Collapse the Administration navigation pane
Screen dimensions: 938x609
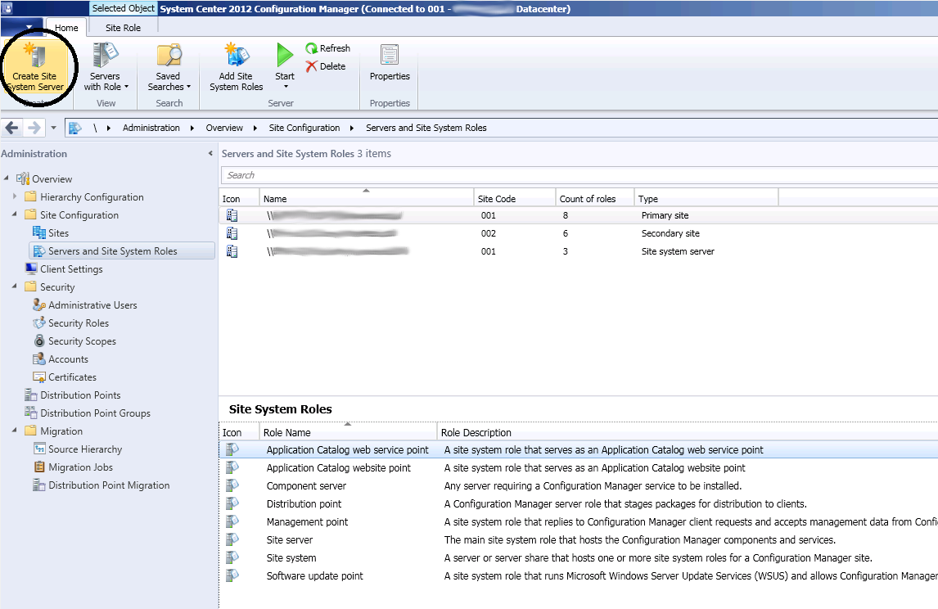click(x=210, y=154)
